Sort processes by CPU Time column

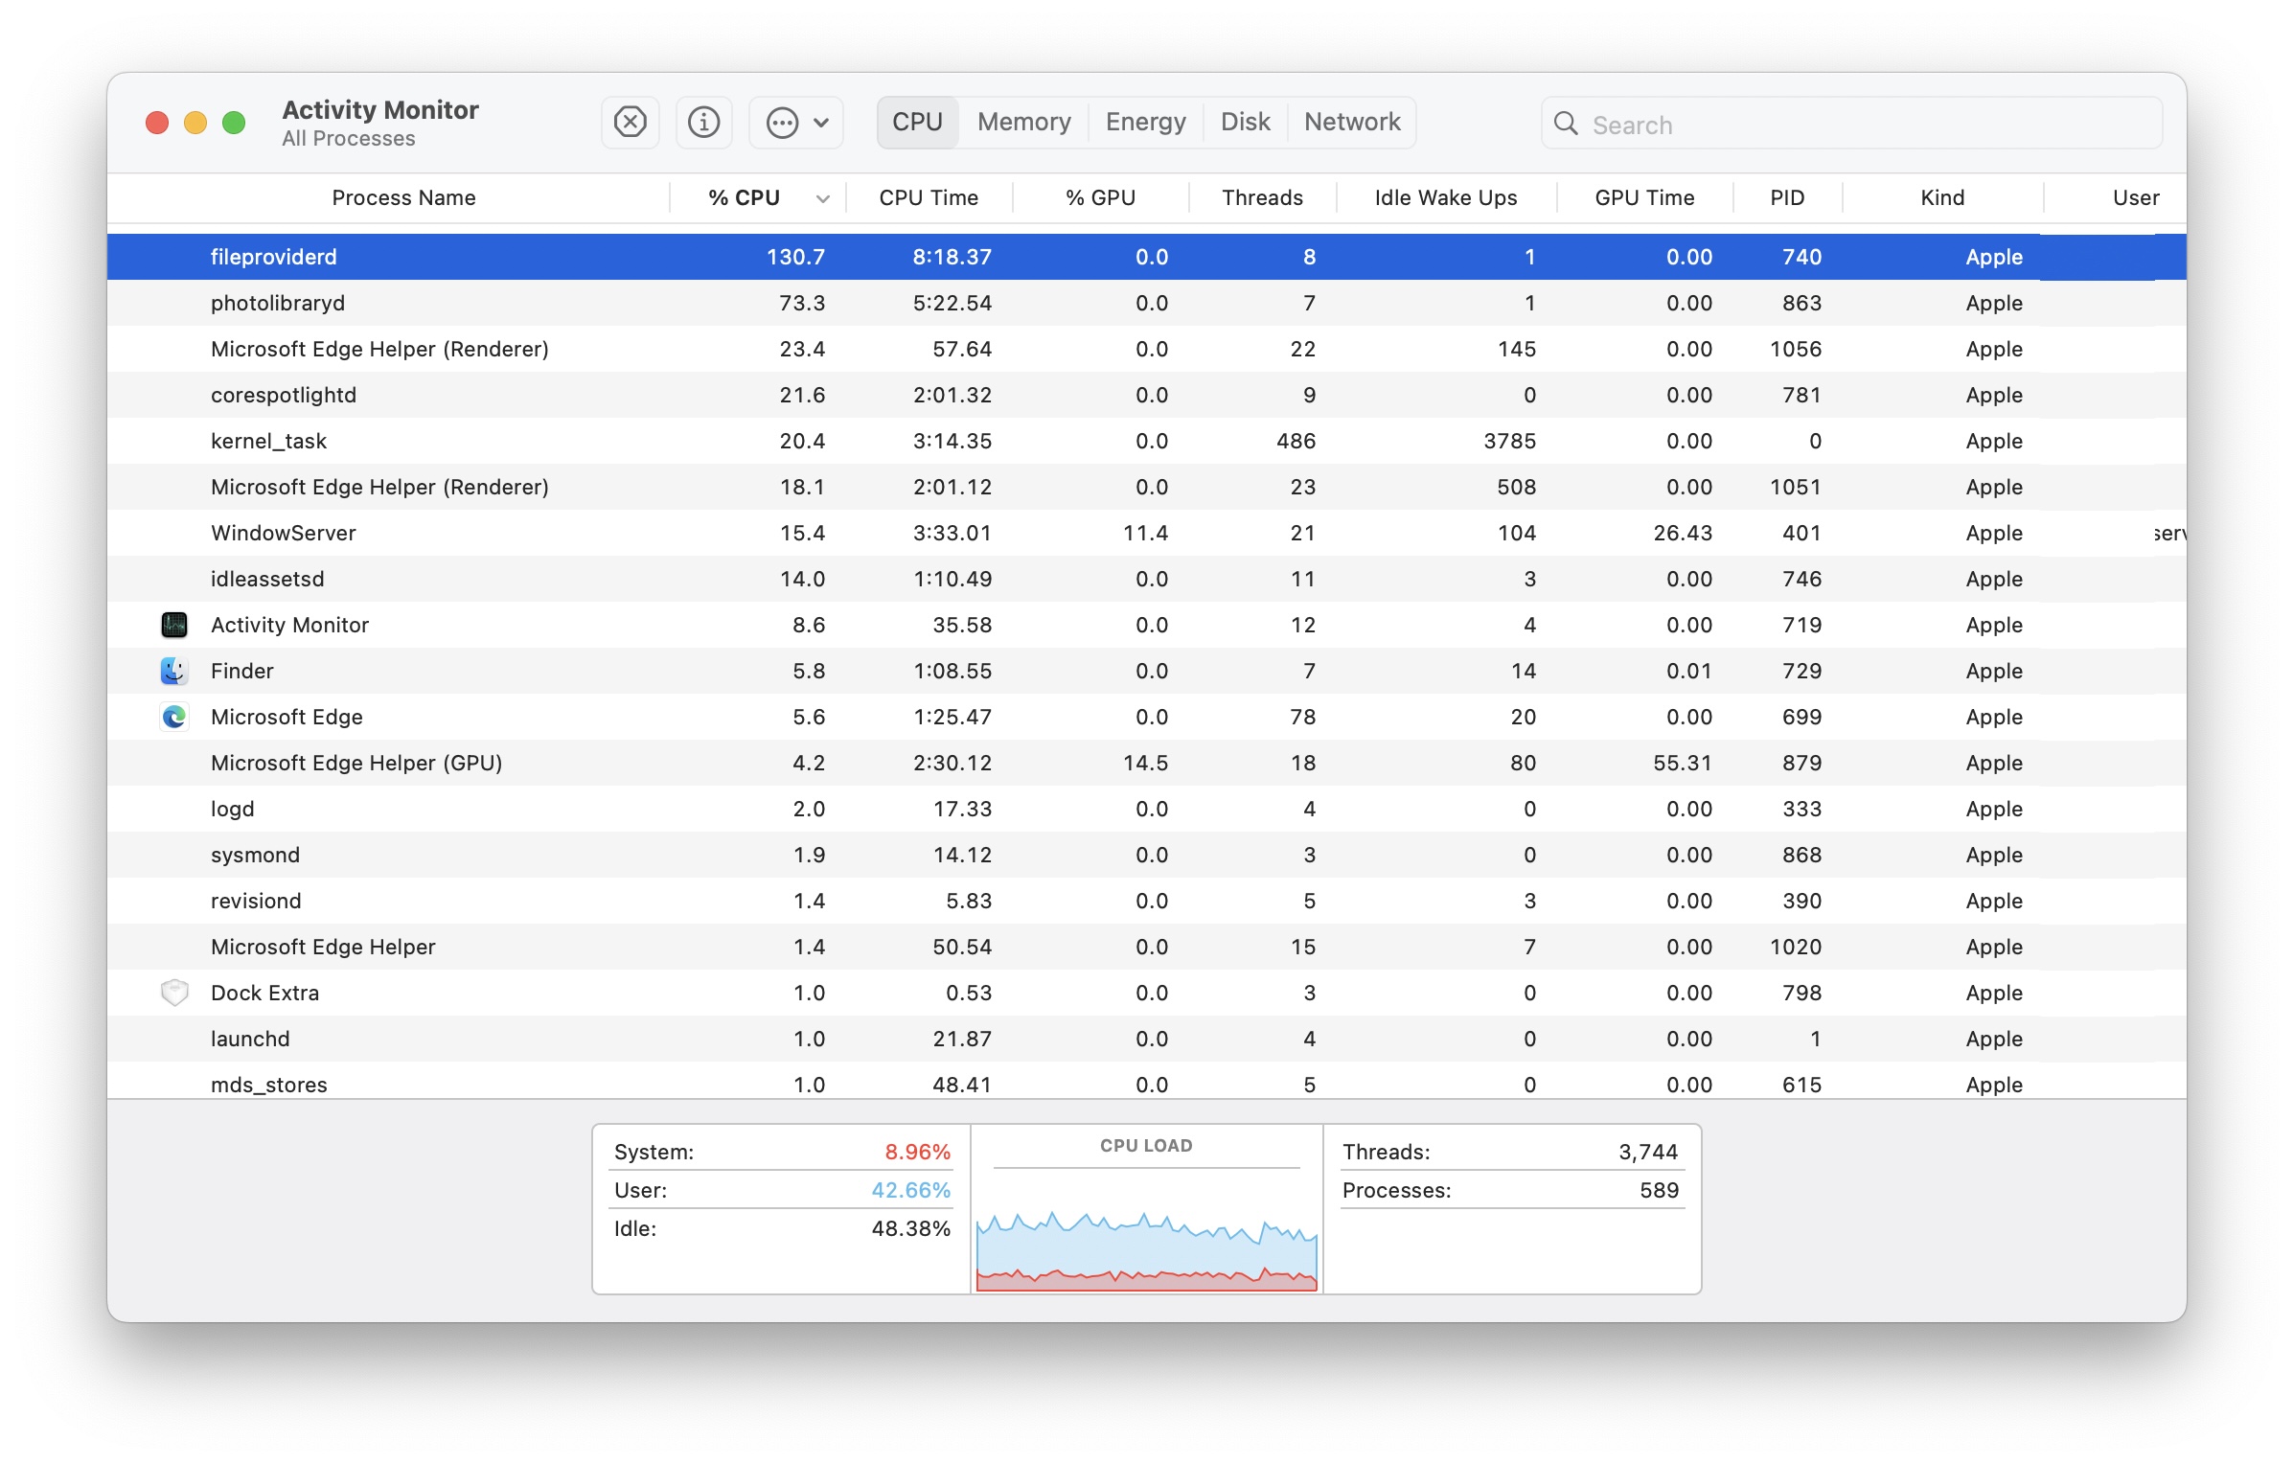pos(929,198)
